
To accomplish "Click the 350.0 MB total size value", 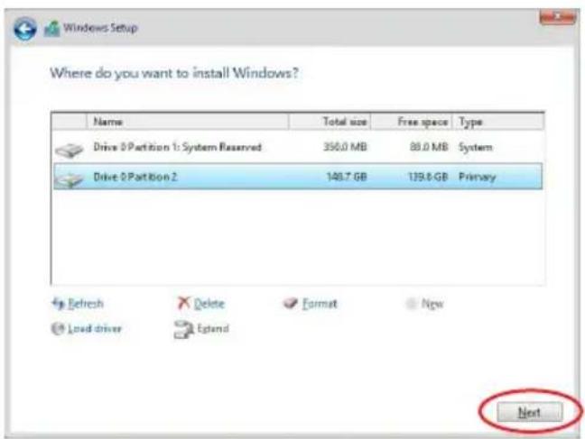I will tap(345, 147).
